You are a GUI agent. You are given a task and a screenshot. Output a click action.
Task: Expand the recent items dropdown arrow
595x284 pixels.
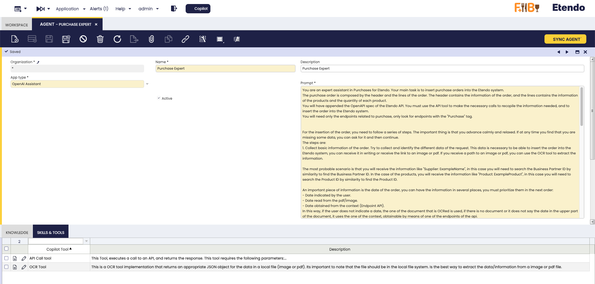click(x=49, y=9)
